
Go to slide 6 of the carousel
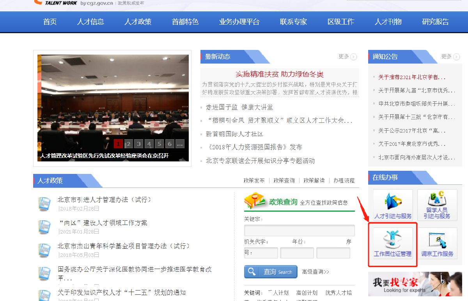point(169,144)
